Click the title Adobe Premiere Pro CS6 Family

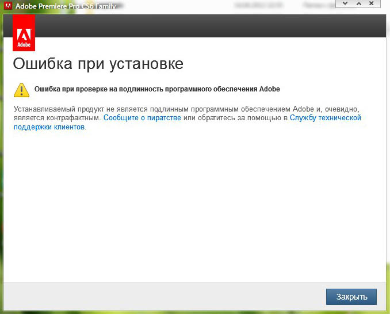point(66,6)
